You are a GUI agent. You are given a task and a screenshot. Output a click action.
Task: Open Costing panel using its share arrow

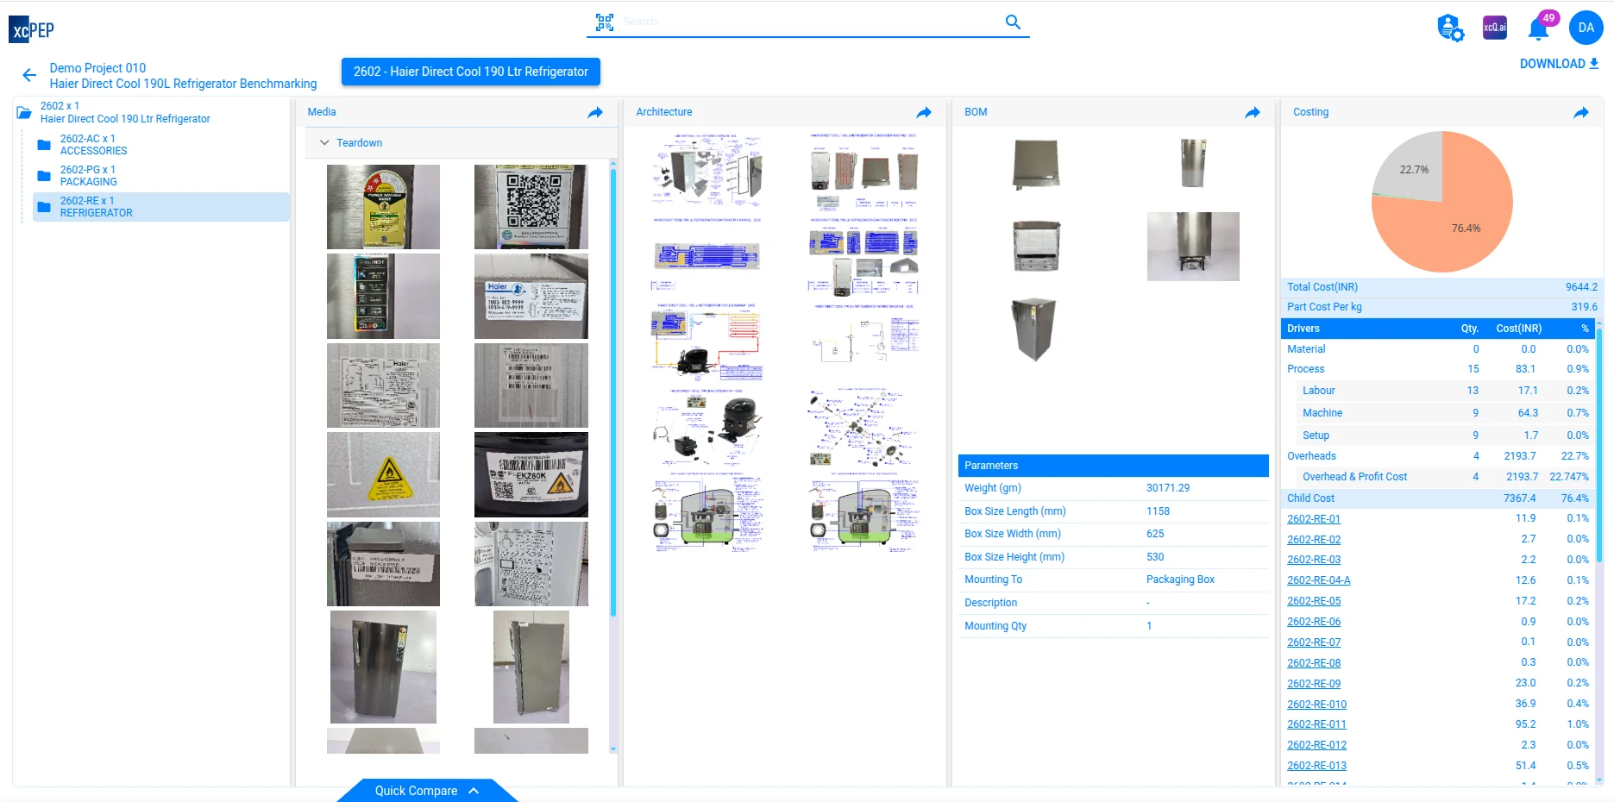pyautogui.click(x=1581, y=112)
